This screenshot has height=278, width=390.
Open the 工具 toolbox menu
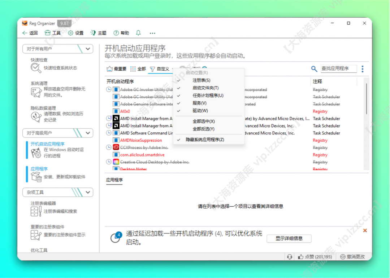(52, 33)
